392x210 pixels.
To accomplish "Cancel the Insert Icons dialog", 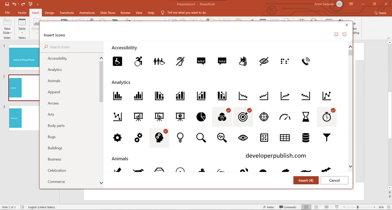I will (x=334, y=180).
